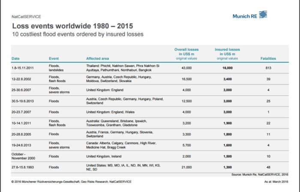Click the 16,000 insured losses value
The width and height of the screenshot is (300, 192).
tap(228, 68)
